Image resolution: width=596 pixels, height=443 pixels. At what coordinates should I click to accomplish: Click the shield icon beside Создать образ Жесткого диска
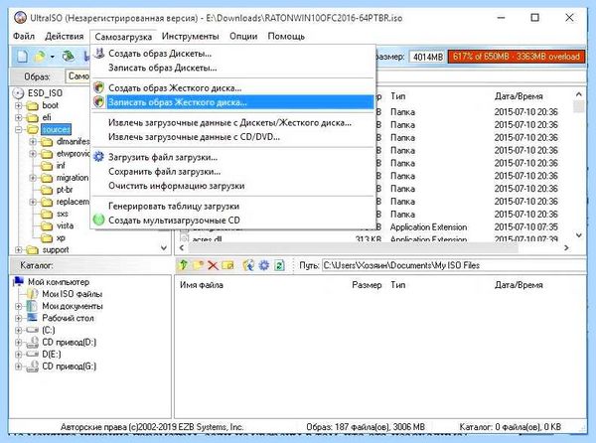[x=98, y=87]
